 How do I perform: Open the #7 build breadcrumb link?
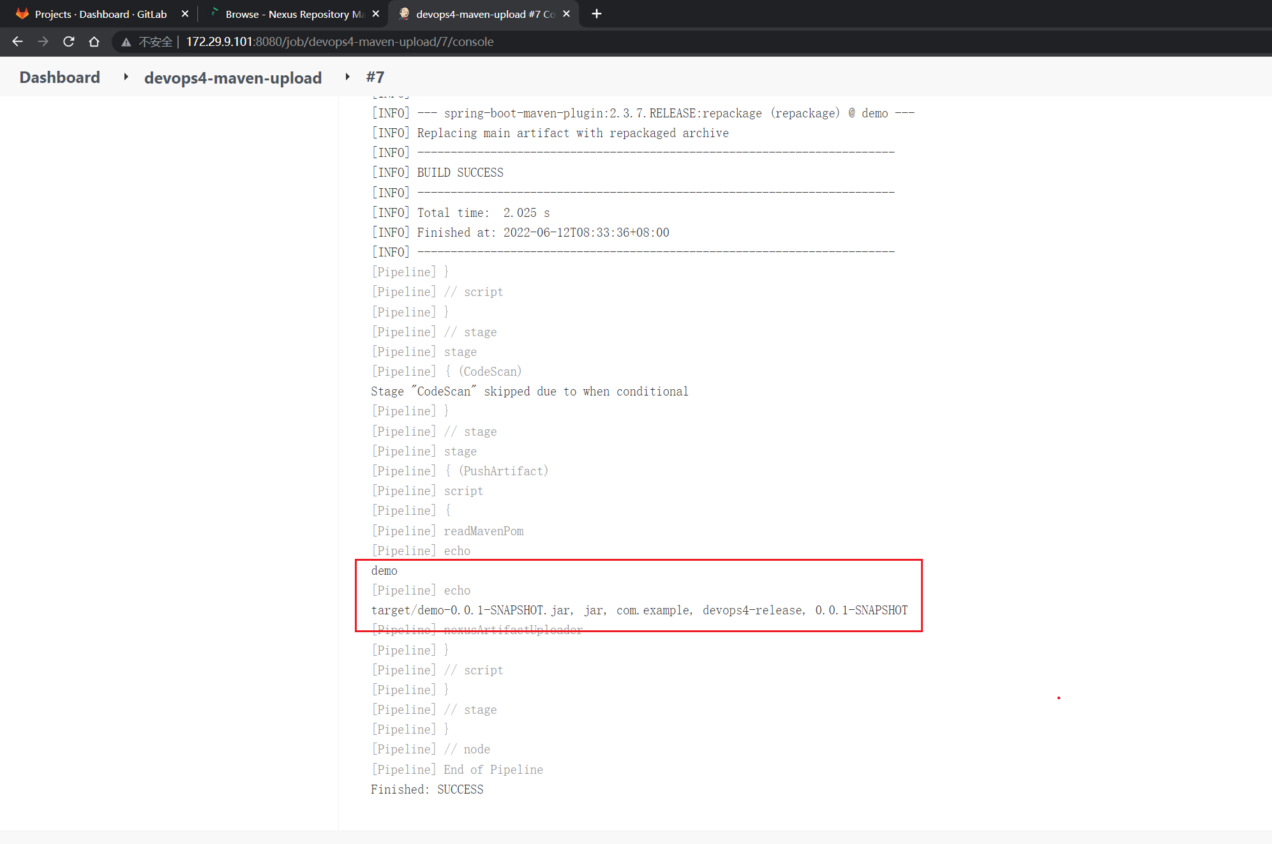(375, 77)
